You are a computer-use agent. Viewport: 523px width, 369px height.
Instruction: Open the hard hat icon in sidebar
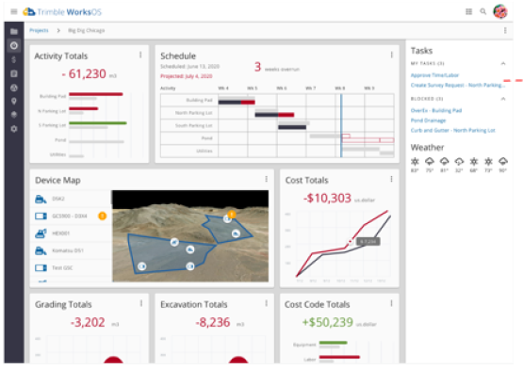14,115
